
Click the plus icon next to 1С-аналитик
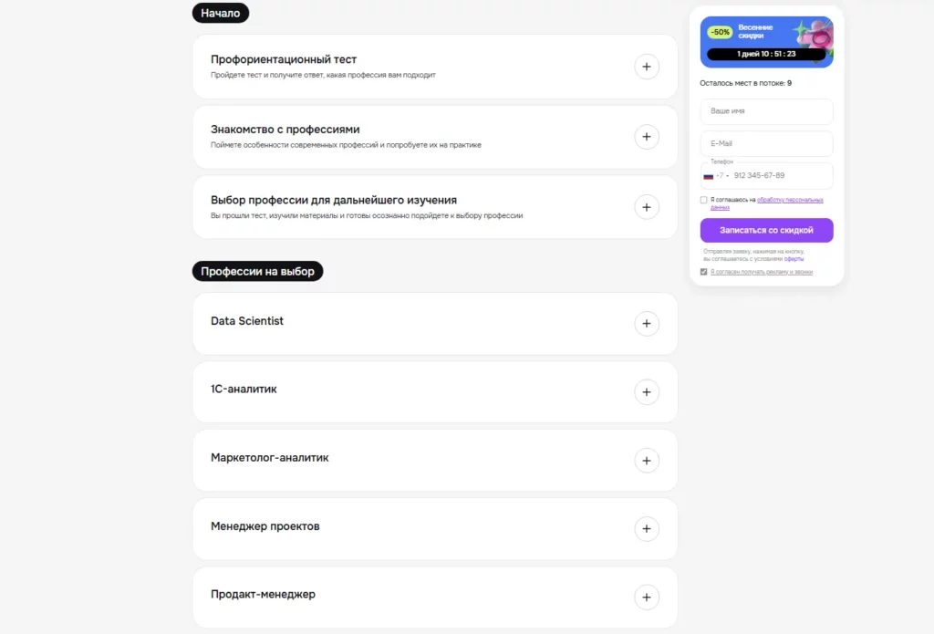647,391
